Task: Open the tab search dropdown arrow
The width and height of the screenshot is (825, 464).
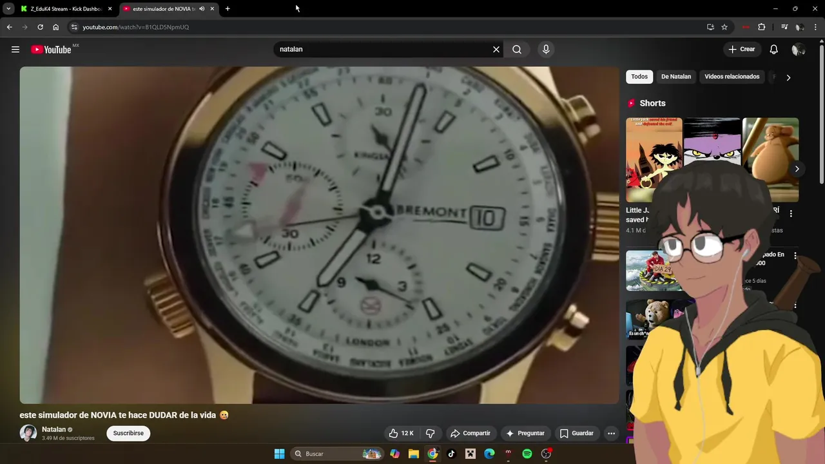Action: (8, 8)
